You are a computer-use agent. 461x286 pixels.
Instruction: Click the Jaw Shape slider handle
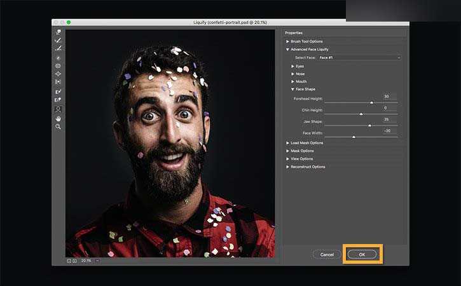[369, 125]
